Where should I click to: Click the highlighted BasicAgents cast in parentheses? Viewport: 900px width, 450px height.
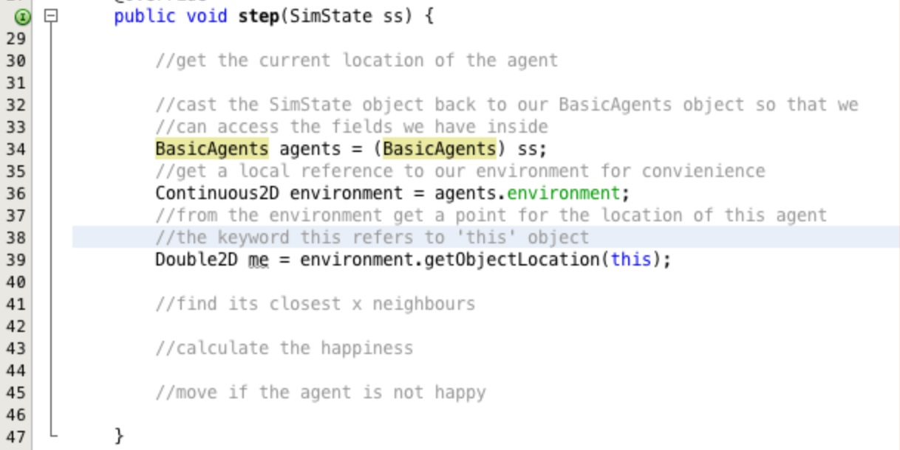tap(440, 149)
